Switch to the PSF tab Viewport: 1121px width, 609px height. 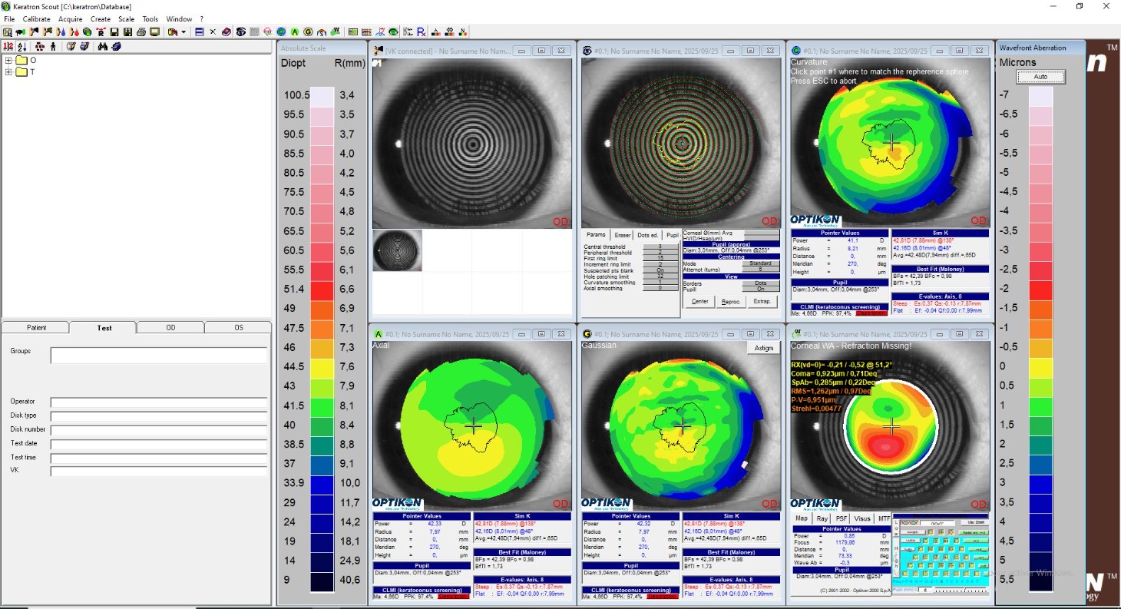point(842,518)
